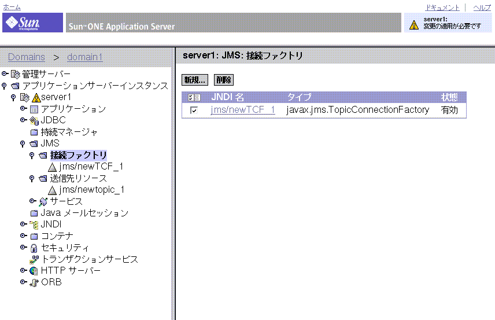Click the アプリケーション list icon
Image resolution: width=495 pixels, height=320 pixels.
(34, 109)
